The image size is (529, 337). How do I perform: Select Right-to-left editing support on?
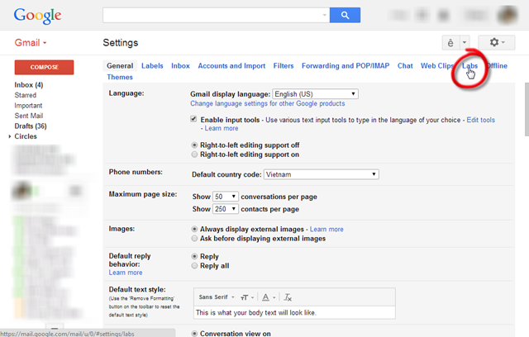[x=194, y=154]
